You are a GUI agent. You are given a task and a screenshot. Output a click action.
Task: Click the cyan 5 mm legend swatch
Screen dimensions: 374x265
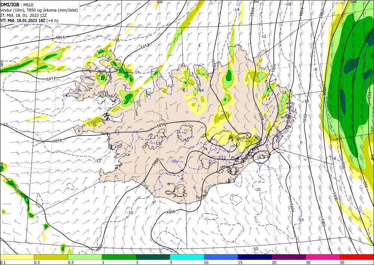187,257
